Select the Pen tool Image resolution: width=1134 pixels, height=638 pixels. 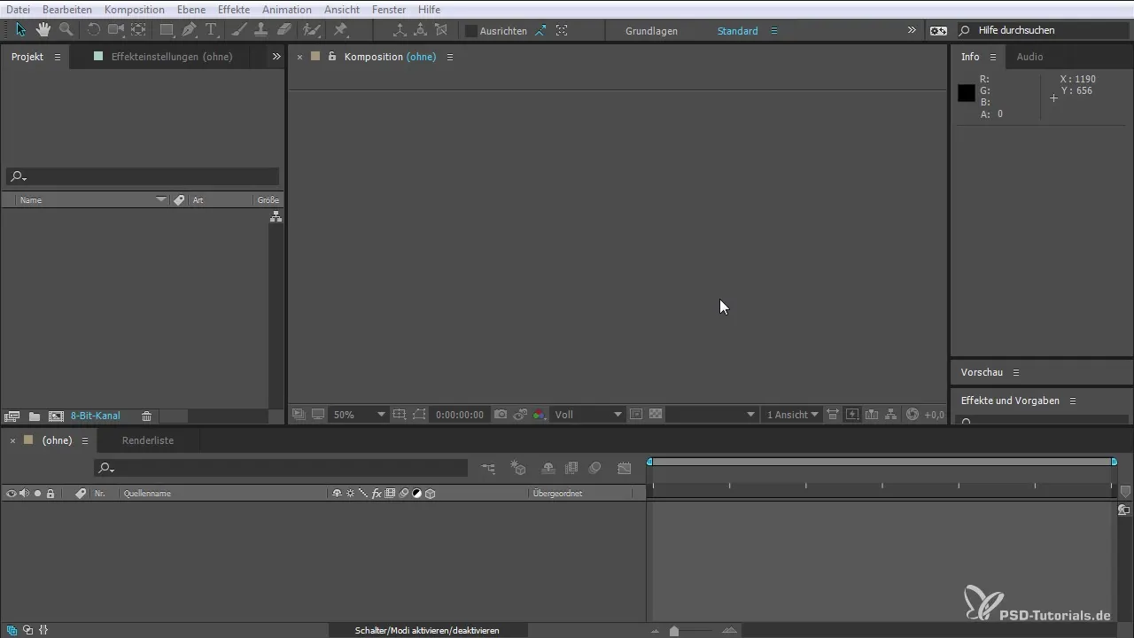[189, 30]
